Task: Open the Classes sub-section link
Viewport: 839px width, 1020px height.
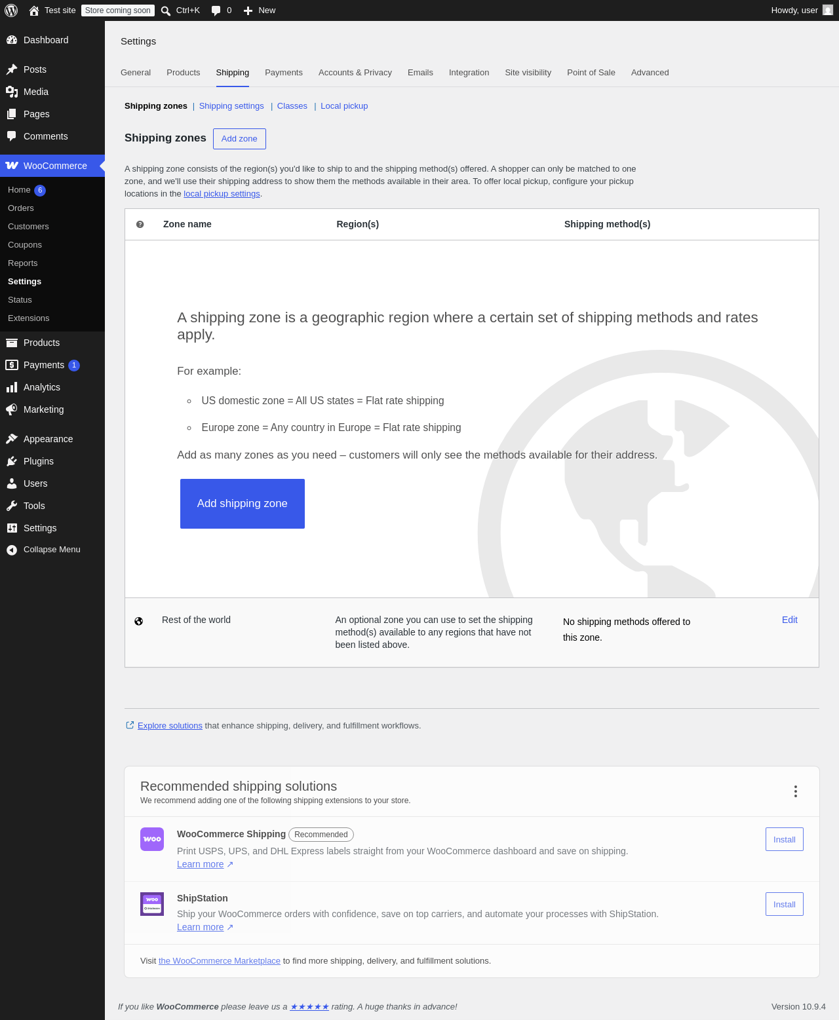Action: point(292,106)
